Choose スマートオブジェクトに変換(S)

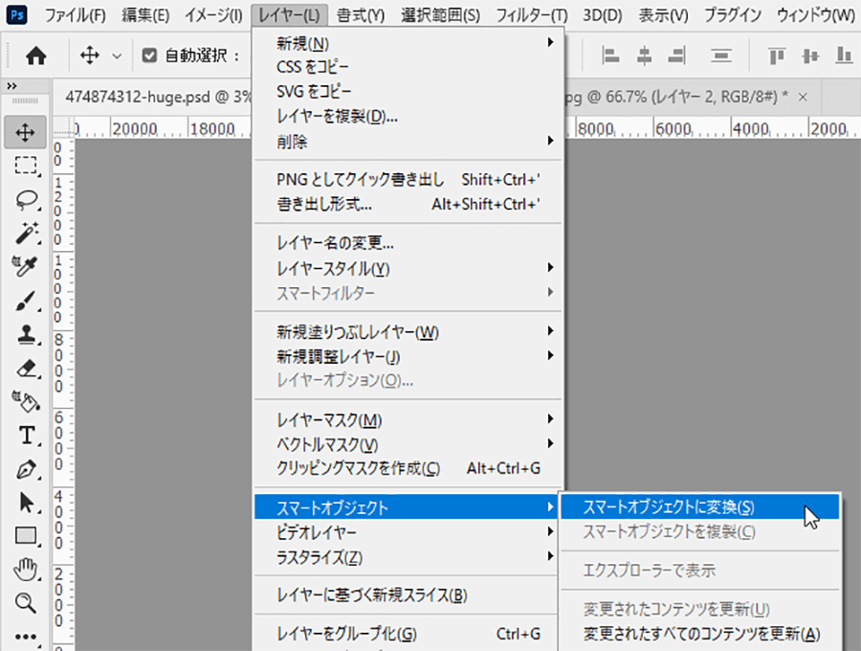point(700,506)
